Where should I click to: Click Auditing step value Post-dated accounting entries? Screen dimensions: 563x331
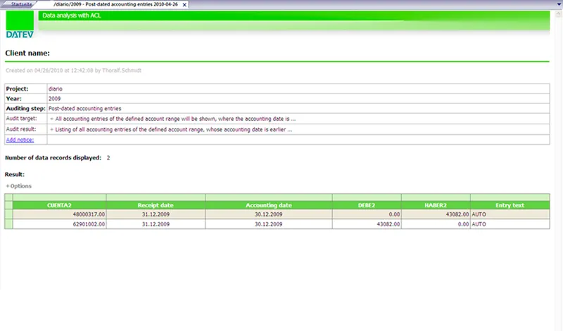point(84,108)
